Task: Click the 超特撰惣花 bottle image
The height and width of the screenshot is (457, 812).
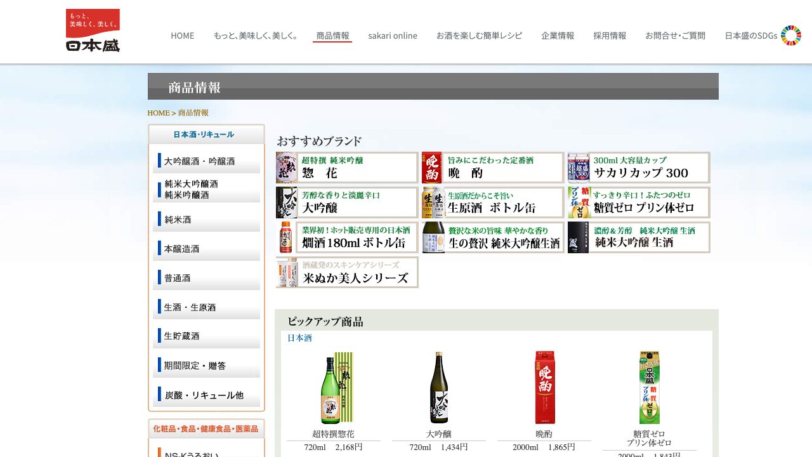Action: pyautogui.click(x=336, y=388)
